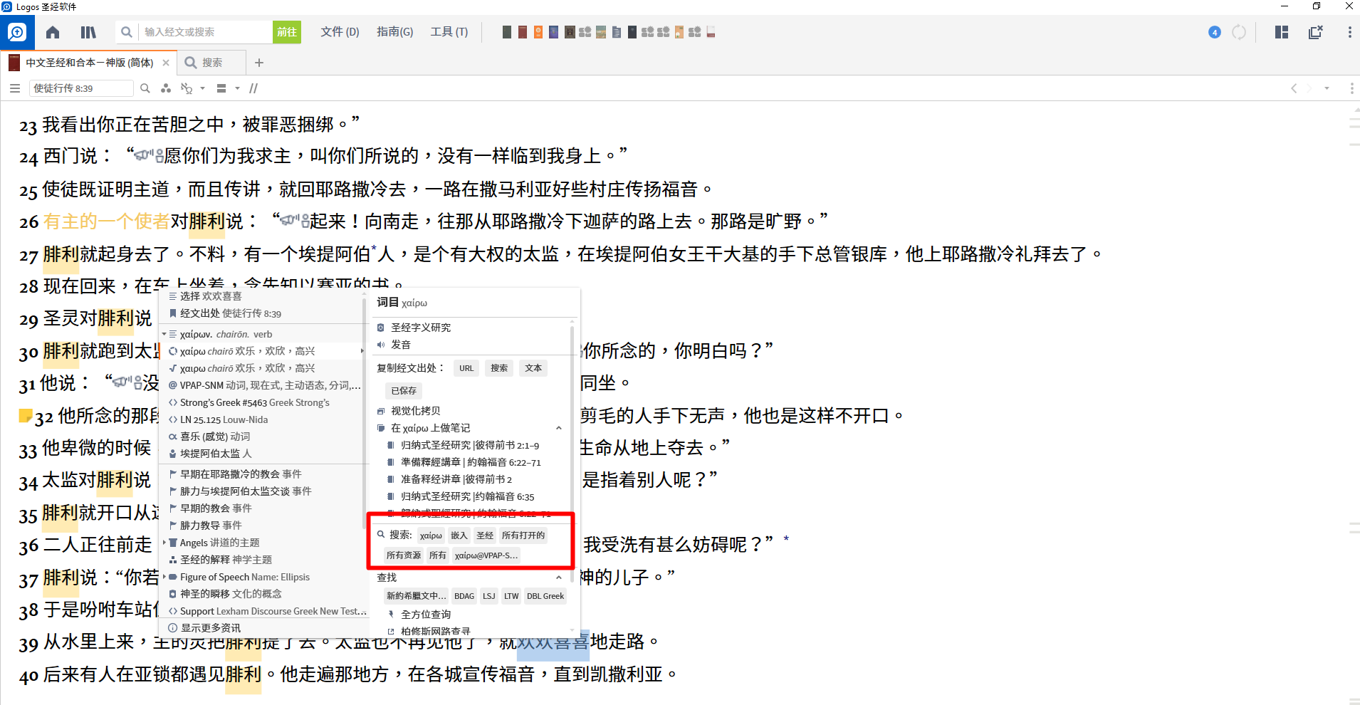Expand the column layout dropdown arrow
The width and height of the screenshot is (1360, 705).
pos(237,88)
